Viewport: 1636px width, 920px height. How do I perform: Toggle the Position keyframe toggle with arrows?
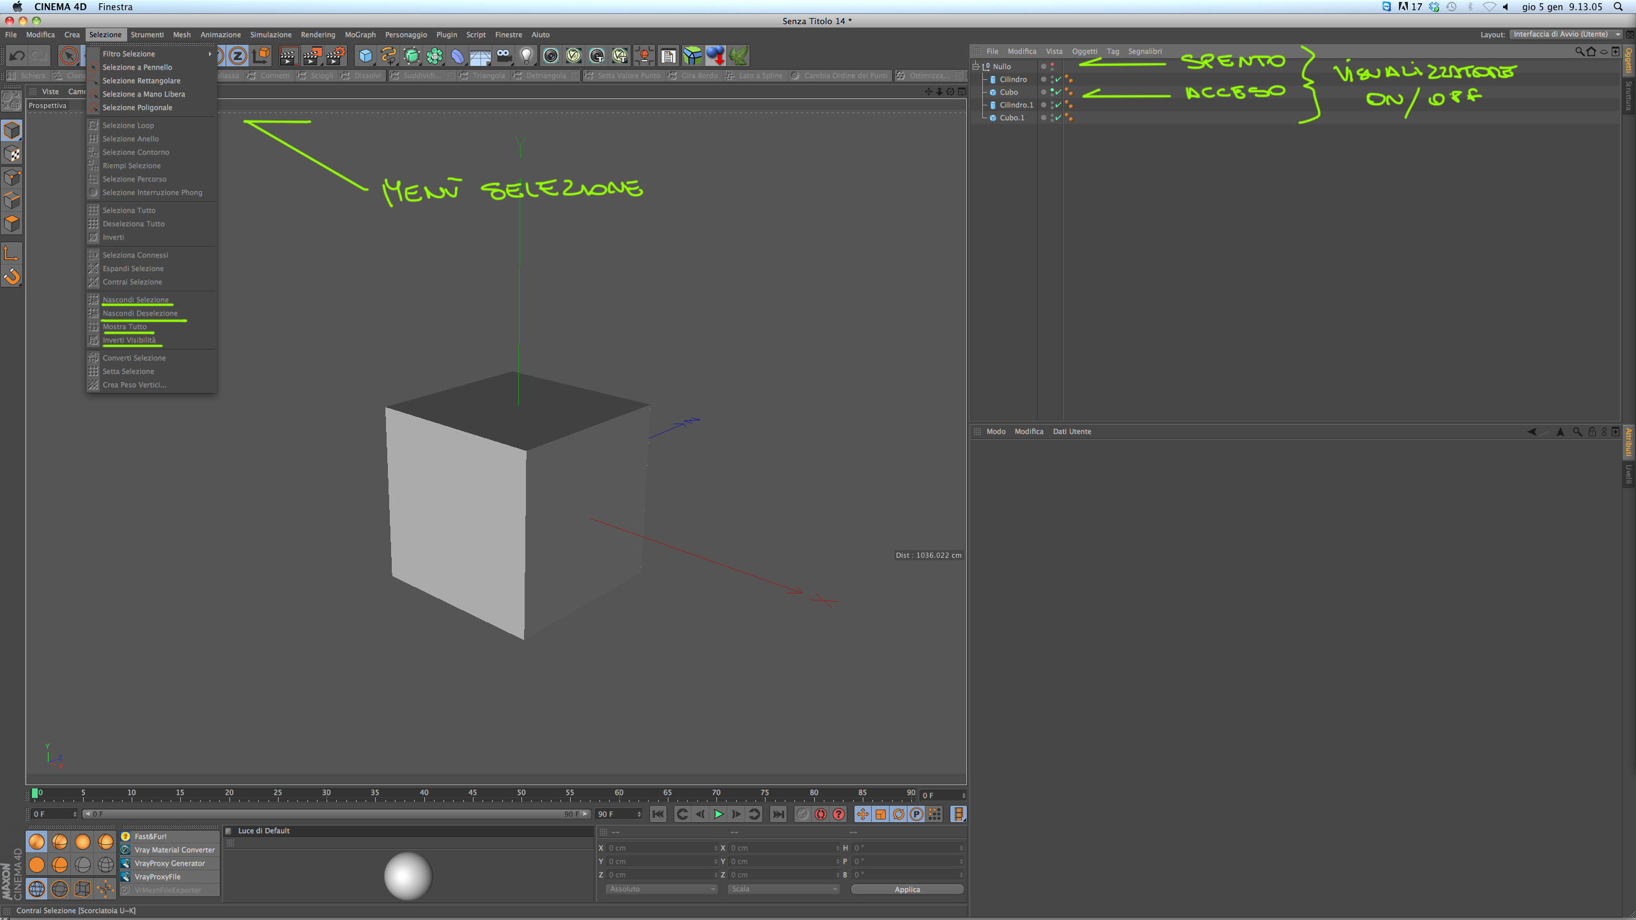tap(863, 814)
